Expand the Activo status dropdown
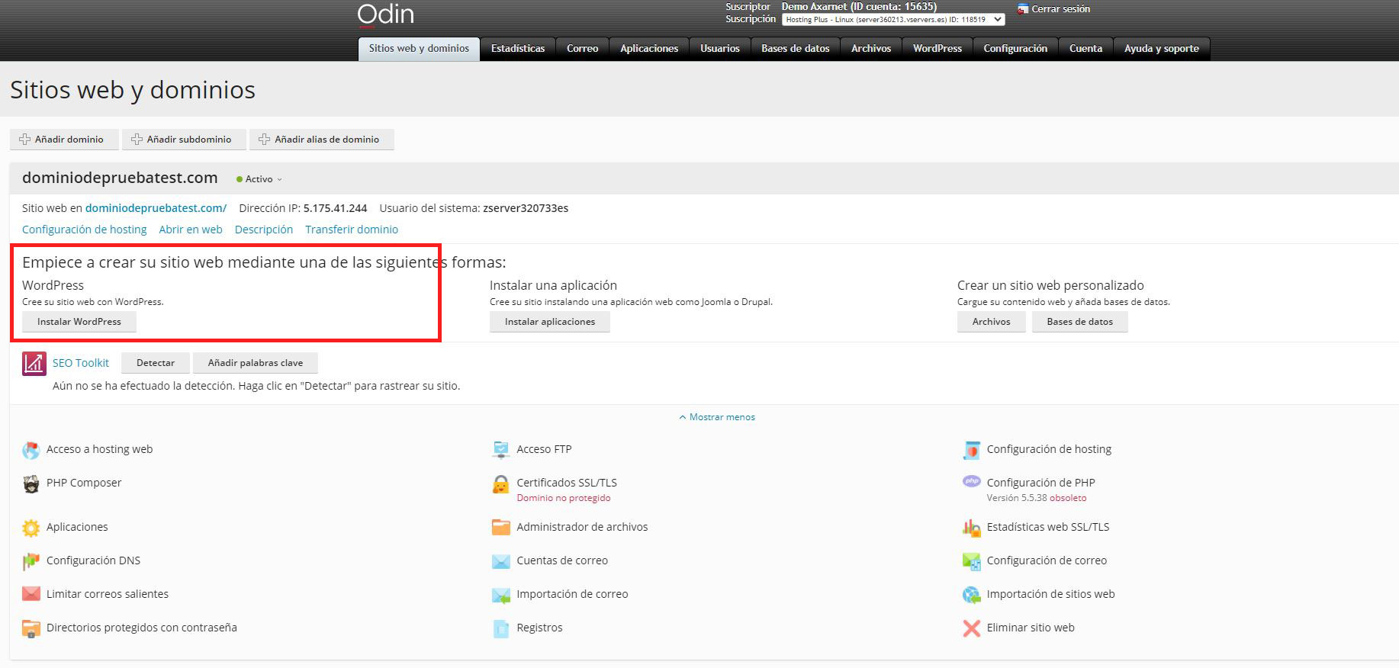This screenshot has width=1399, height=668. (259, 179)
